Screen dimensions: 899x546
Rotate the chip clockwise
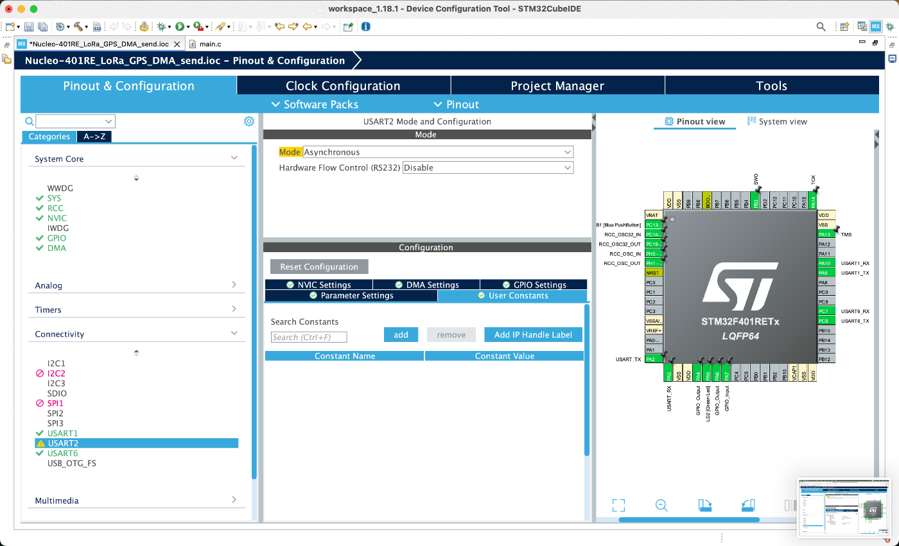coord(704,505)
